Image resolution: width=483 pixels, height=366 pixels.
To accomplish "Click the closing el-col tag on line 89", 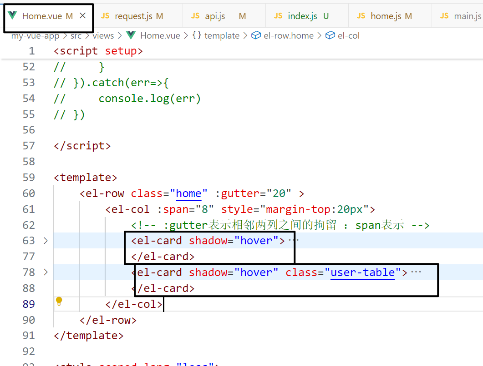I will click(x=134, y=304).
